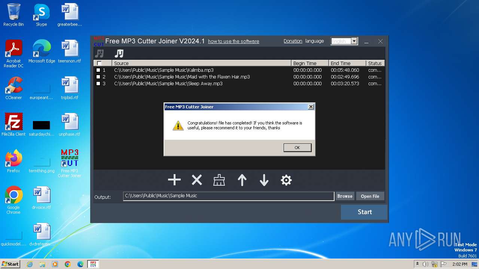
Task: Open Microsoft Edge desktop icon
Action: click(x=42, y=52)
